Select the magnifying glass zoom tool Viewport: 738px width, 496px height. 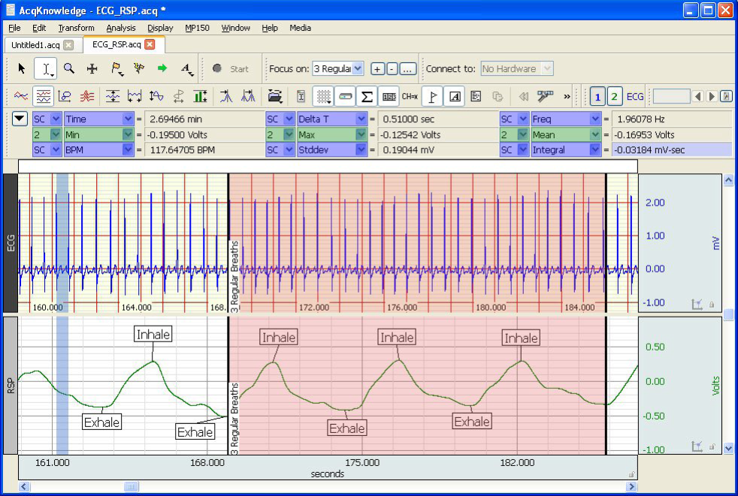pyautogui.click(x=69, y=68)
